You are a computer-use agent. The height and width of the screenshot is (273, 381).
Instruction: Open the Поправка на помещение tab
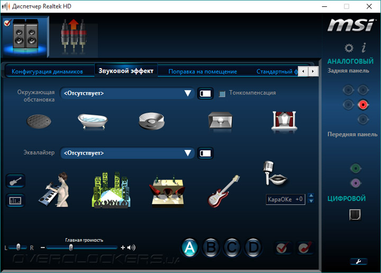[x=203, y=71]
